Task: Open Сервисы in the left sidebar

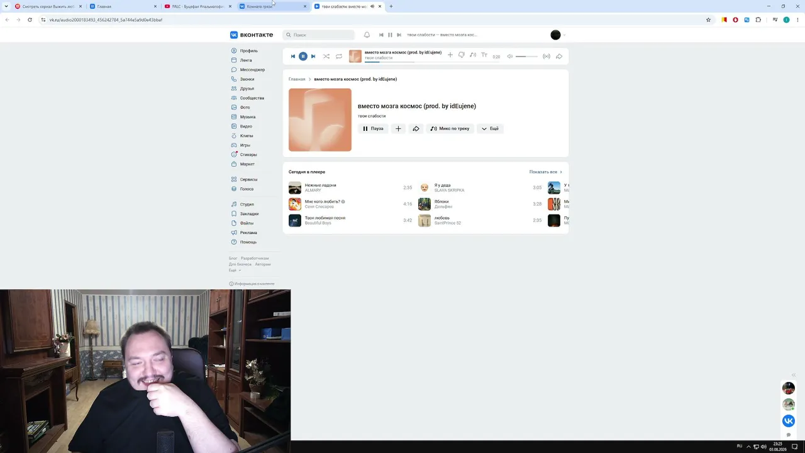Action: pos(248,179)
